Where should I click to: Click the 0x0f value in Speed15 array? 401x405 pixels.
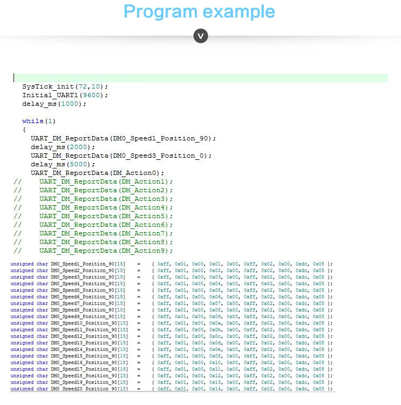point(215,356)
